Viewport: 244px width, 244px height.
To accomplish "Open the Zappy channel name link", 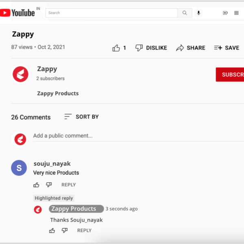I will (47, 69).
